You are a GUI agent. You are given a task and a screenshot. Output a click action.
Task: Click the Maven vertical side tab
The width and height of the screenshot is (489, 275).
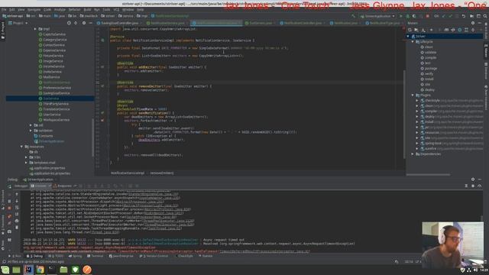pos(486,51)
